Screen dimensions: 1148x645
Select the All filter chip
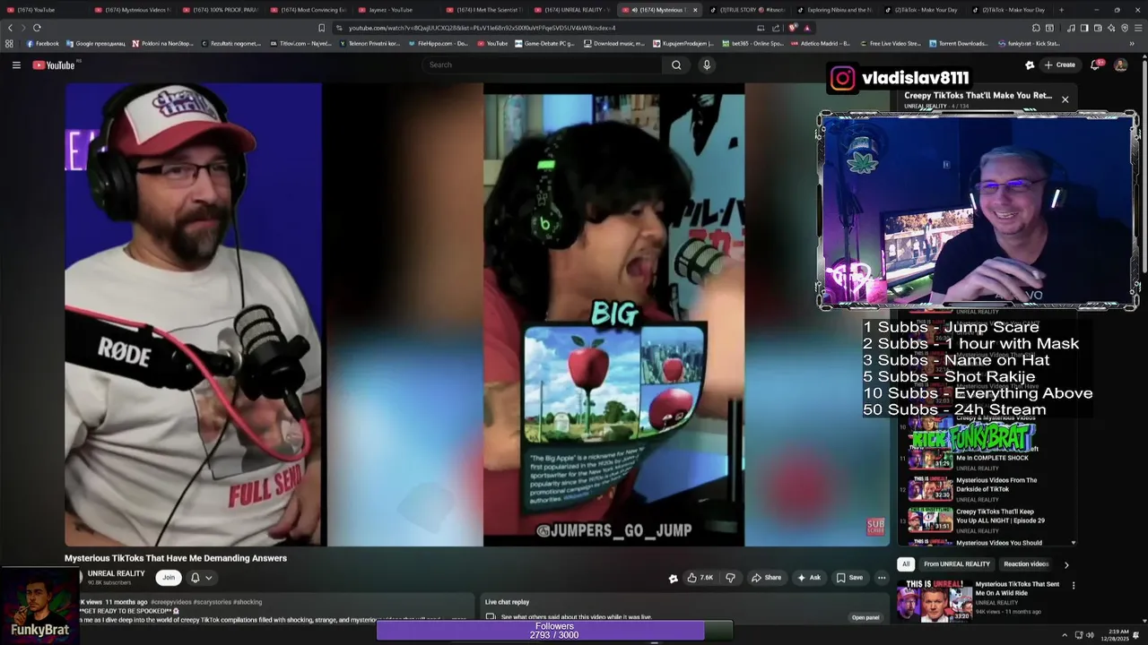[906, 564]
